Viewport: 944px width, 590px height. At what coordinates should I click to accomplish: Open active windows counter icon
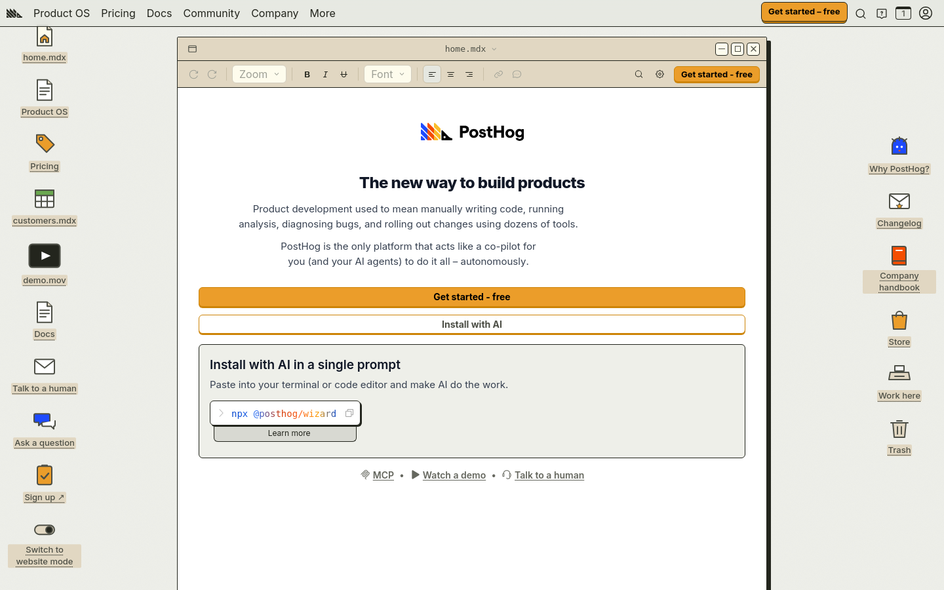pyautogui.click(x=903, y=13)
